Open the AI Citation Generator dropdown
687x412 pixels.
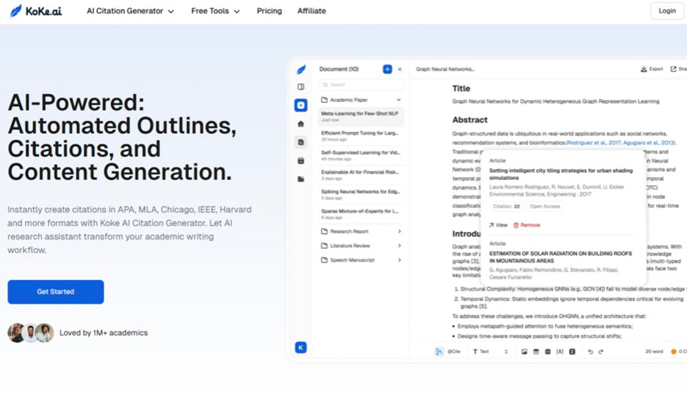pos(130,11)
